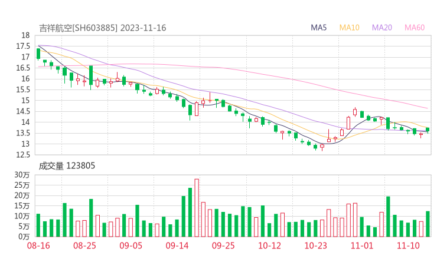Click the 成交量 123805 volume label
The image size is (437, 259).
67,166
